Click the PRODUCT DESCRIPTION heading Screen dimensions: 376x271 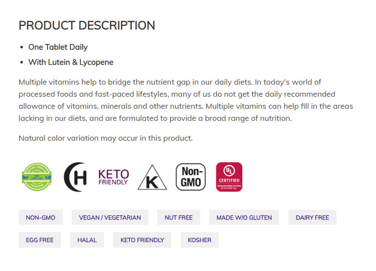point(87,26)
